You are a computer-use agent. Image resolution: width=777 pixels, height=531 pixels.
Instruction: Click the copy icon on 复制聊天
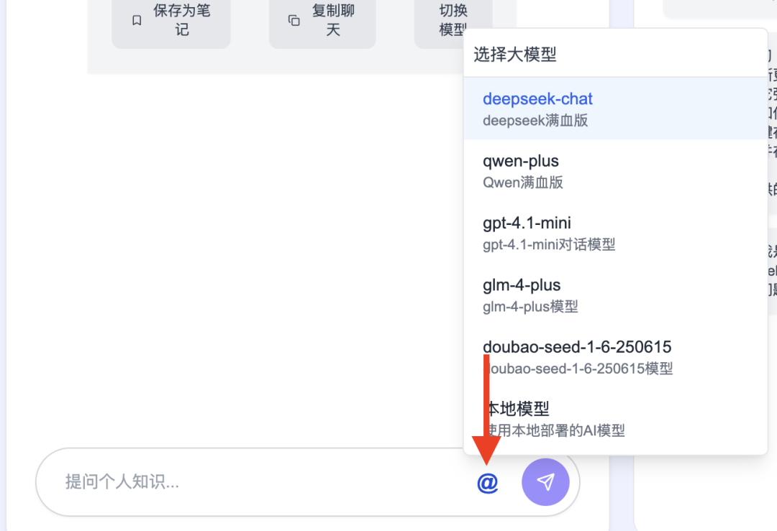coord(294,20)
